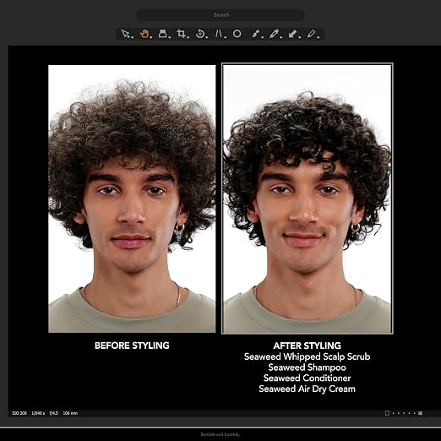
Task: Pick the eyedropper color picker tool
Action: click(274, 34)
